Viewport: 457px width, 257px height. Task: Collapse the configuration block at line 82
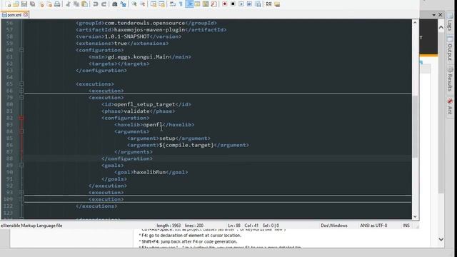point(21,118)
